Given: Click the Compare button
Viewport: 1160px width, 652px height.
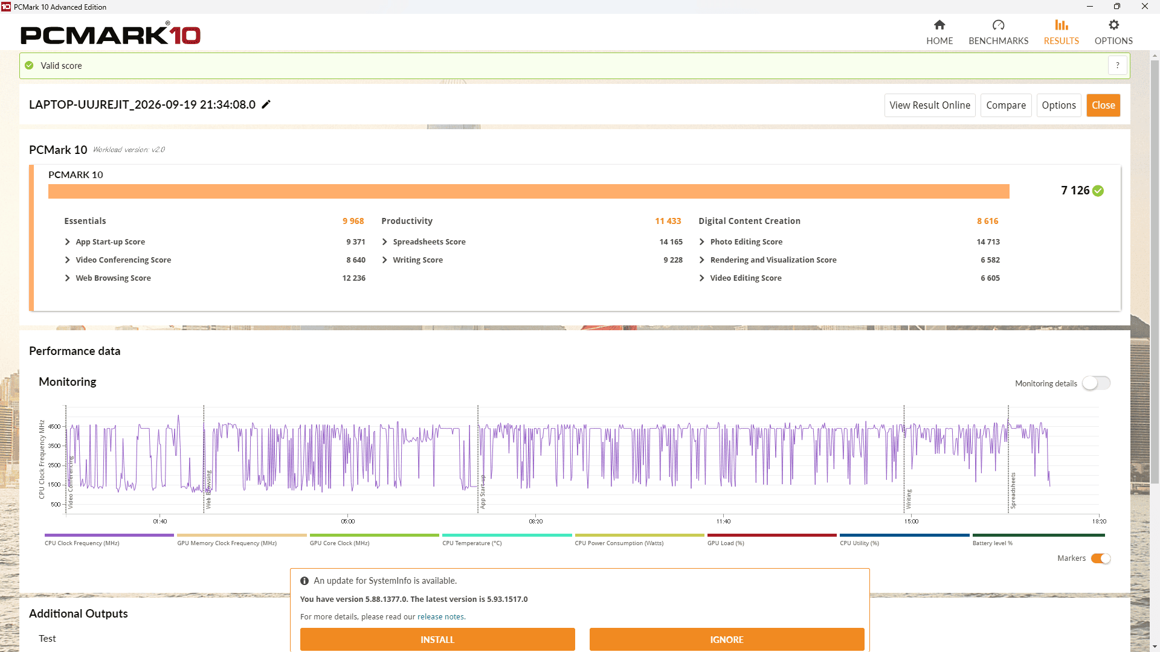Looking at the screenshot, I should coord(1006,105).
